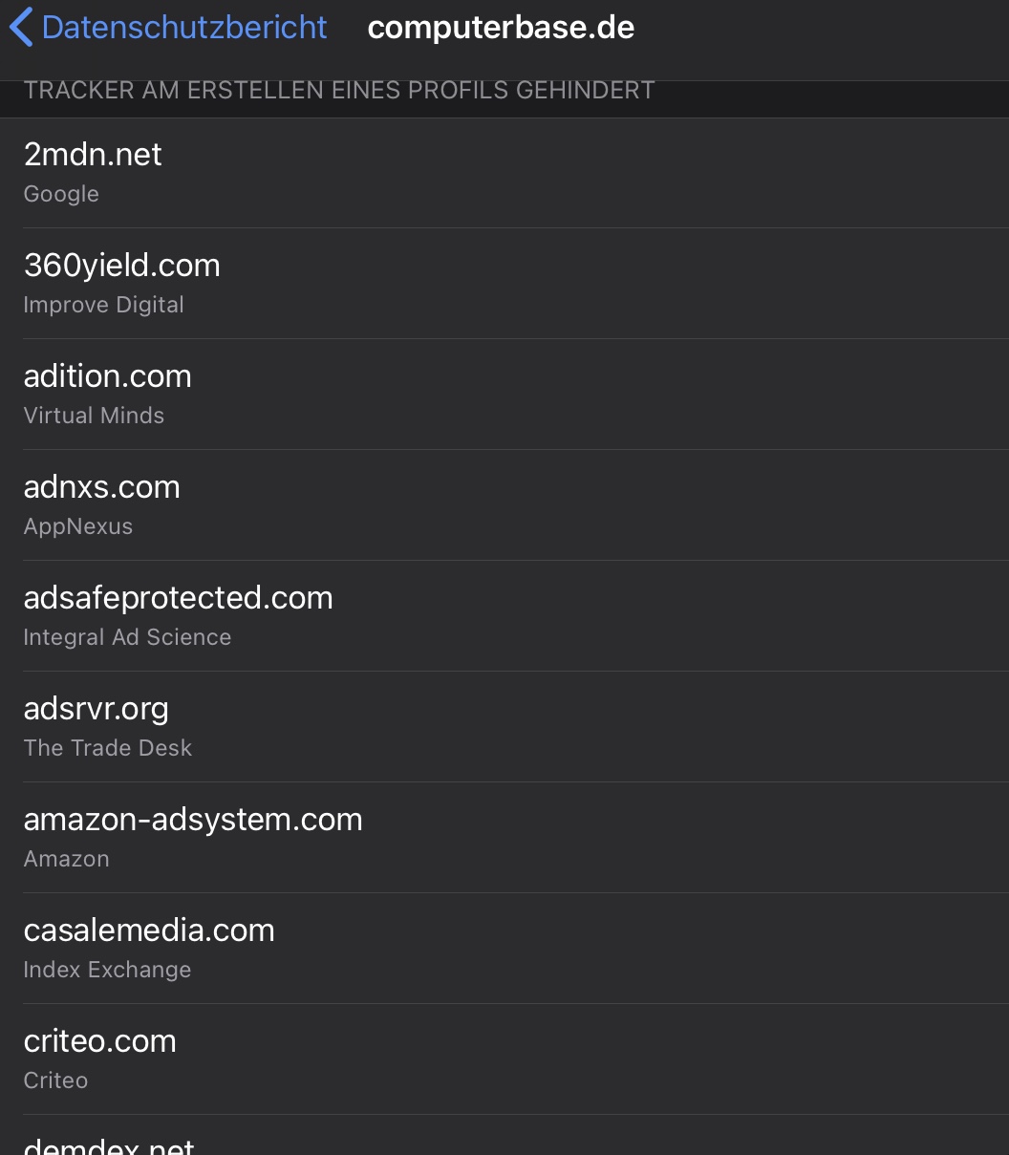
Task: Select the criteo.com tracker row
Action: 504,1059
